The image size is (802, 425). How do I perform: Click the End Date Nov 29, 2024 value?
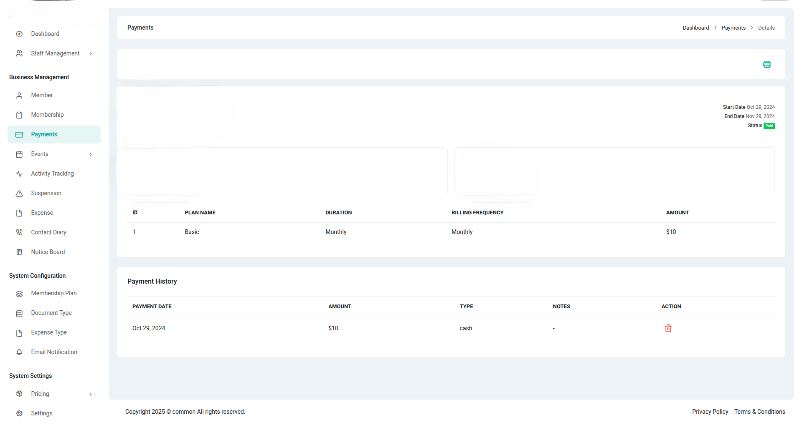tap(760, 116)
